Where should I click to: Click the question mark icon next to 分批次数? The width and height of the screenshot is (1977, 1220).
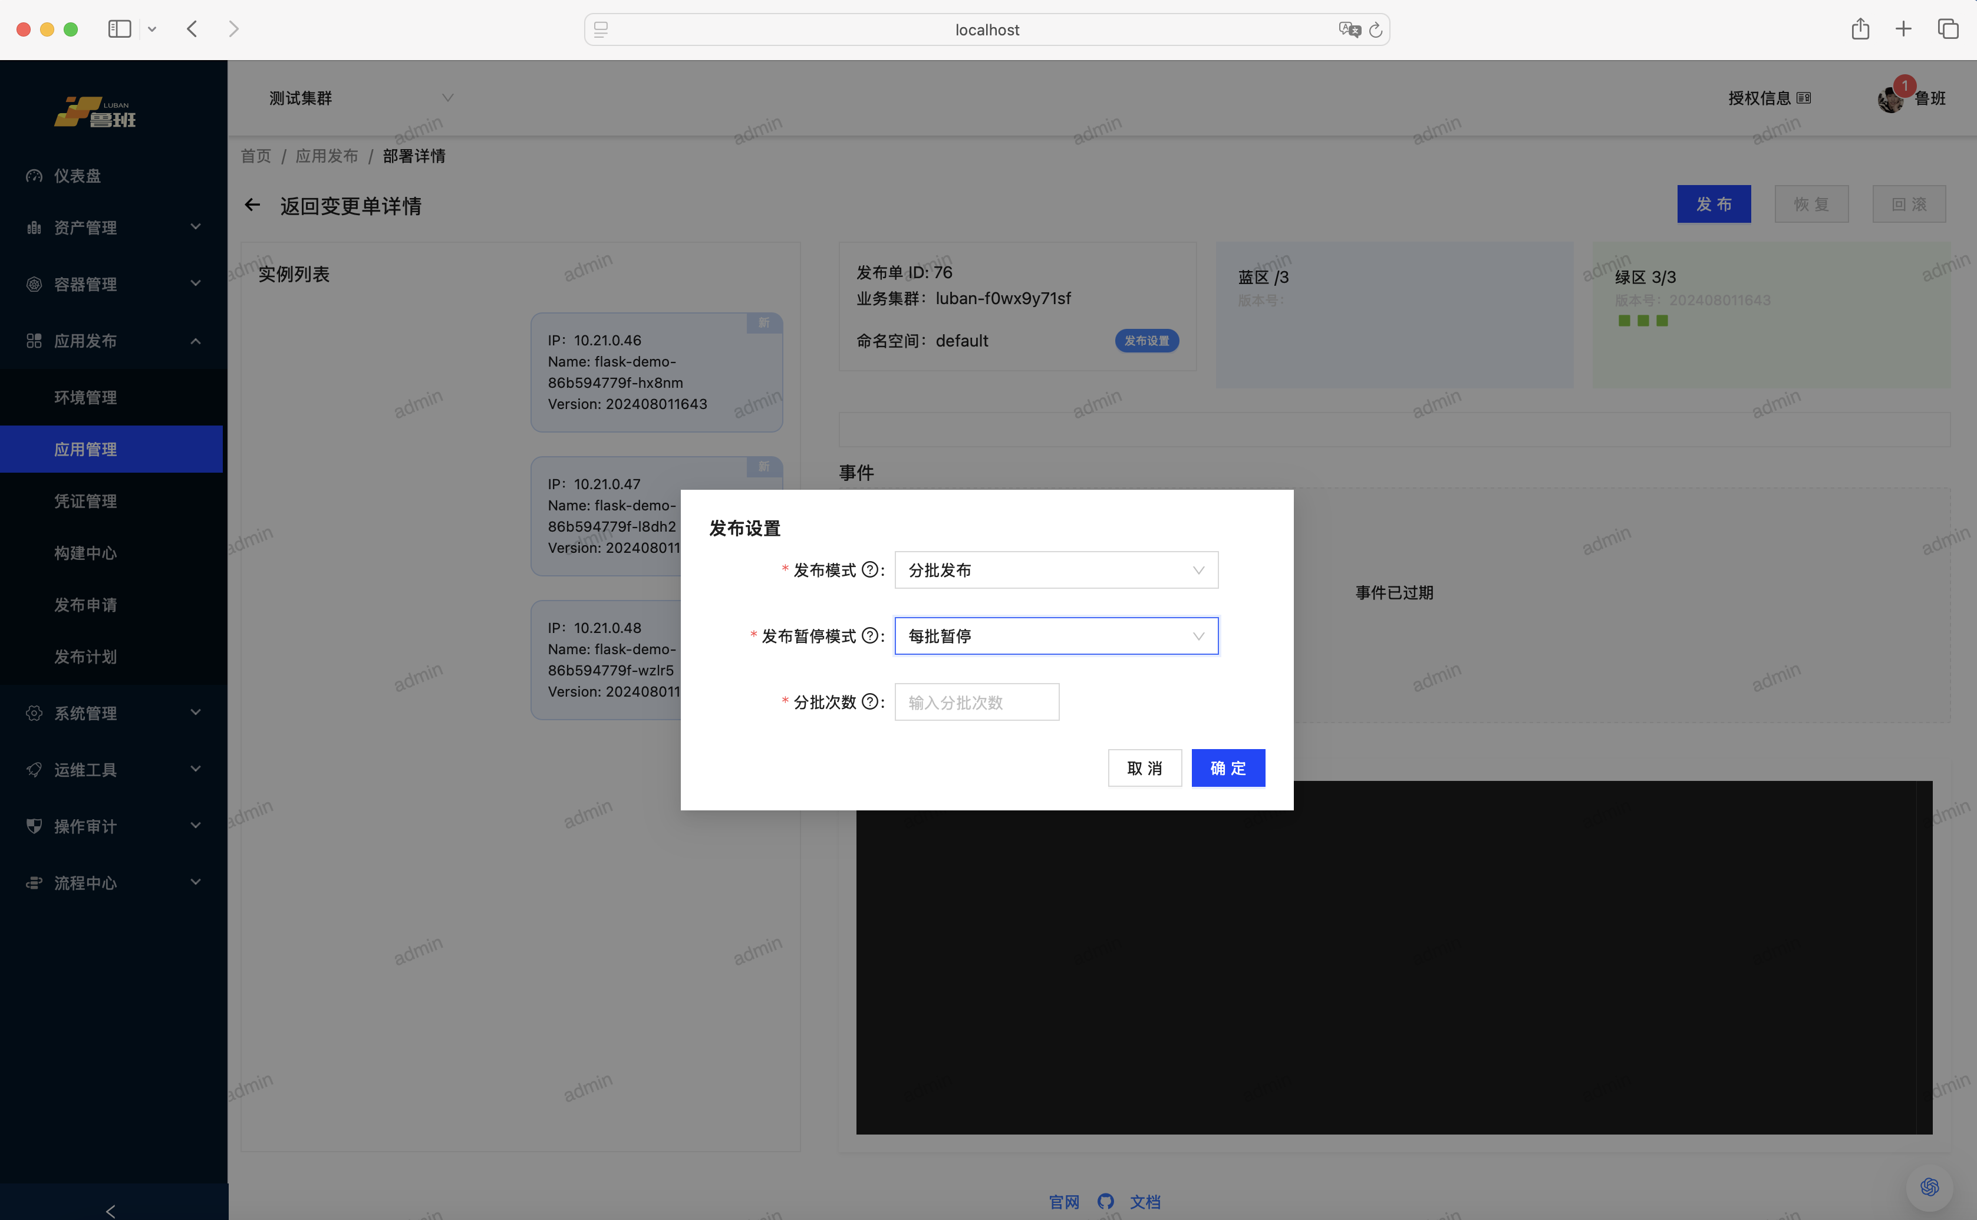click(x=869, y=702)
